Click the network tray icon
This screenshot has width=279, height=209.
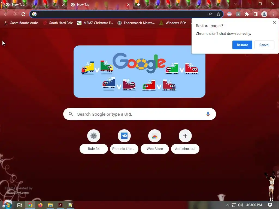234,205
